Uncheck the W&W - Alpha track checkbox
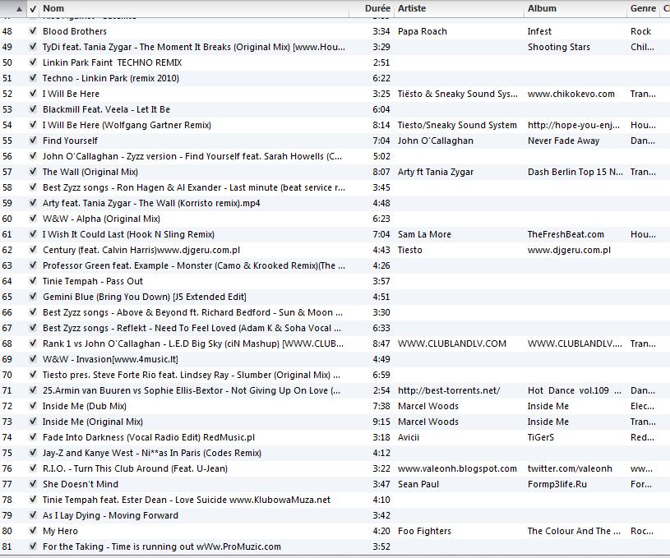670x558 pixels. [x=33, y=219]
